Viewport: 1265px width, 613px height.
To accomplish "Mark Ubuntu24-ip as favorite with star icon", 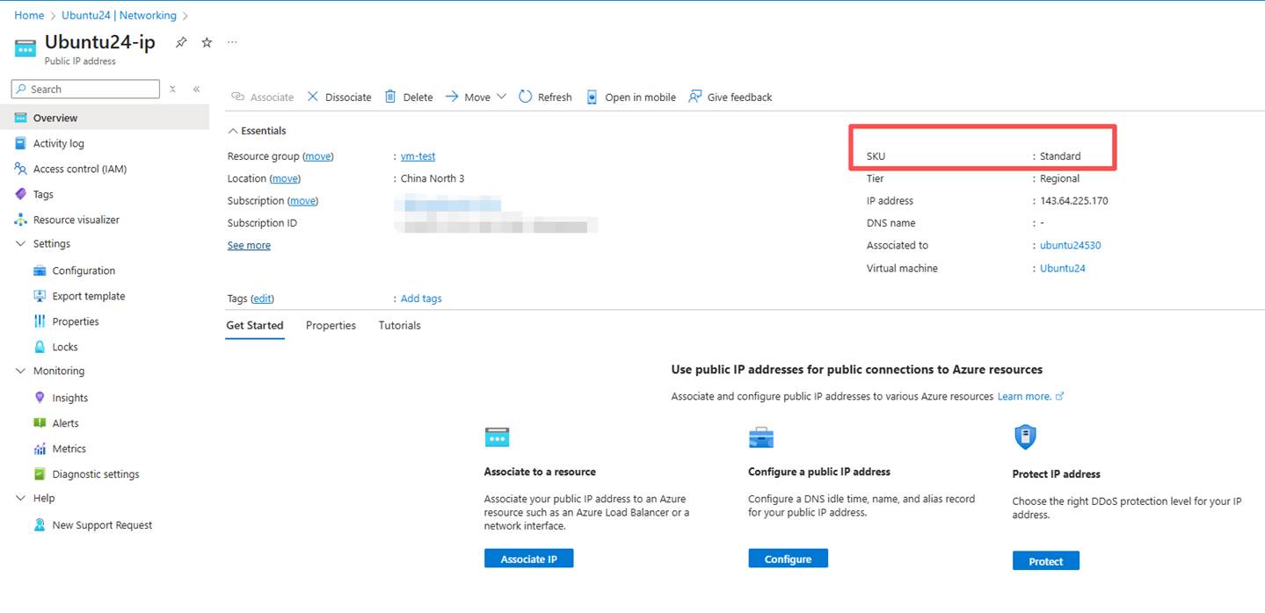I will coord(207,42).
